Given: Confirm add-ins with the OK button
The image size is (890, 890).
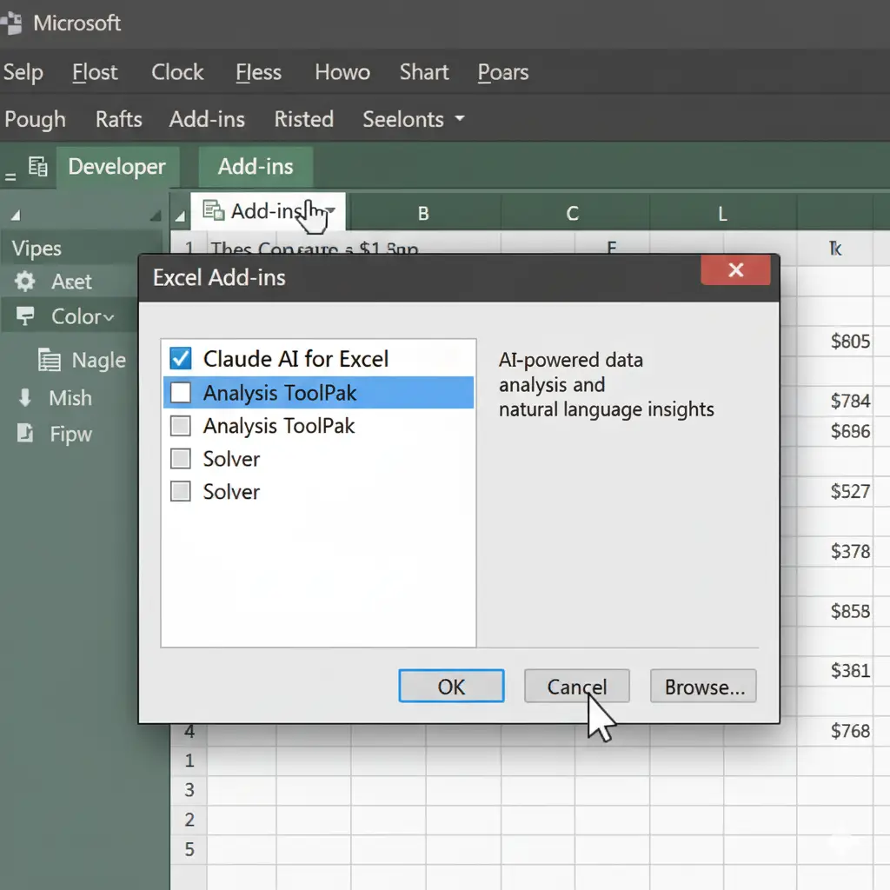Looking at the screenshot, I should click(x=451, y=686).
